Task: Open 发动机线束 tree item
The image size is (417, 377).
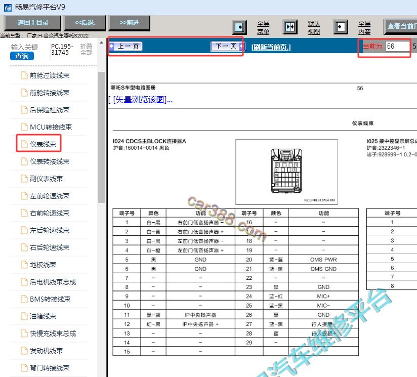Action: [46, 351]
